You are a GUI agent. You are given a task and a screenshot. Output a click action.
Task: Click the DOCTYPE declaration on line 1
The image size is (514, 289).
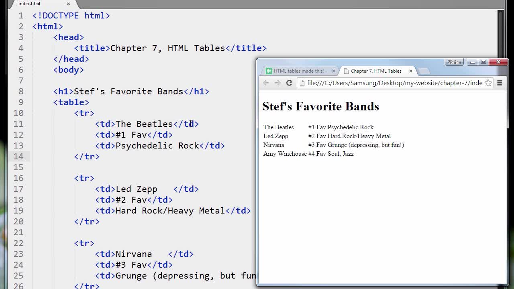coord(71,15)
